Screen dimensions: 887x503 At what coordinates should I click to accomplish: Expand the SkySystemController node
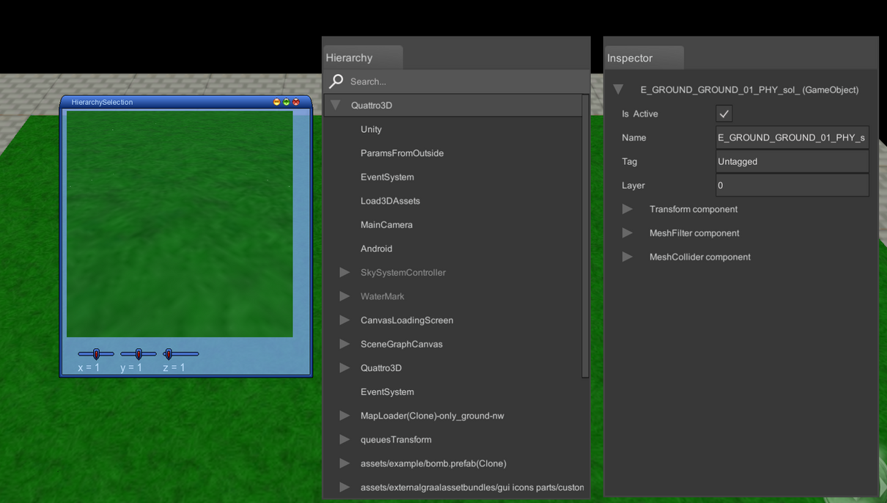[x=345, y=273]
